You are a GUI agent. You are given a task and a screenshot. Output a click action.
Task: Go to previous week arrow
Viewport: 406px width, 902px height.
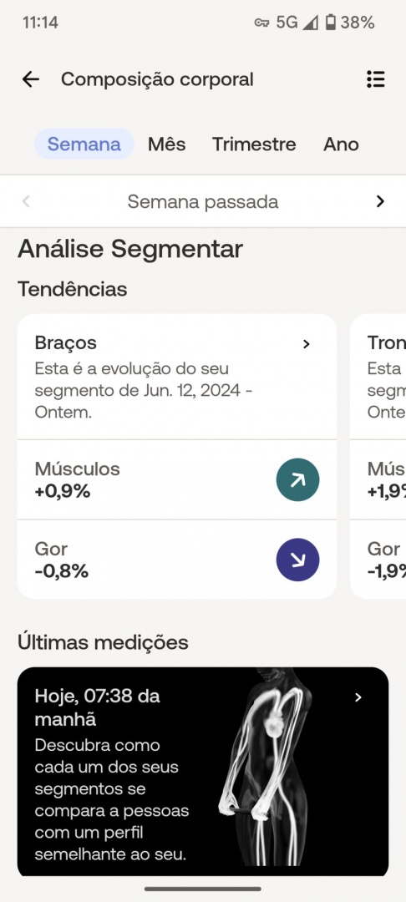(26, 201)
